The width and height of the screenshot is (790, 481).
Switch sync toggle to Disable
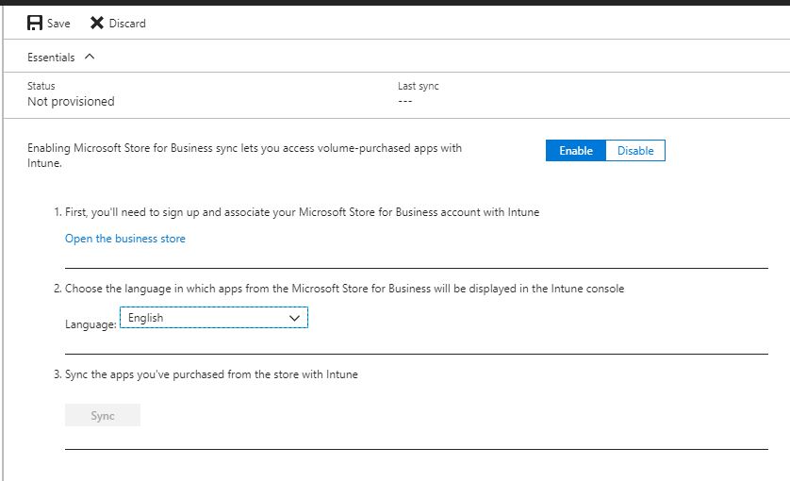click(635, 151)
